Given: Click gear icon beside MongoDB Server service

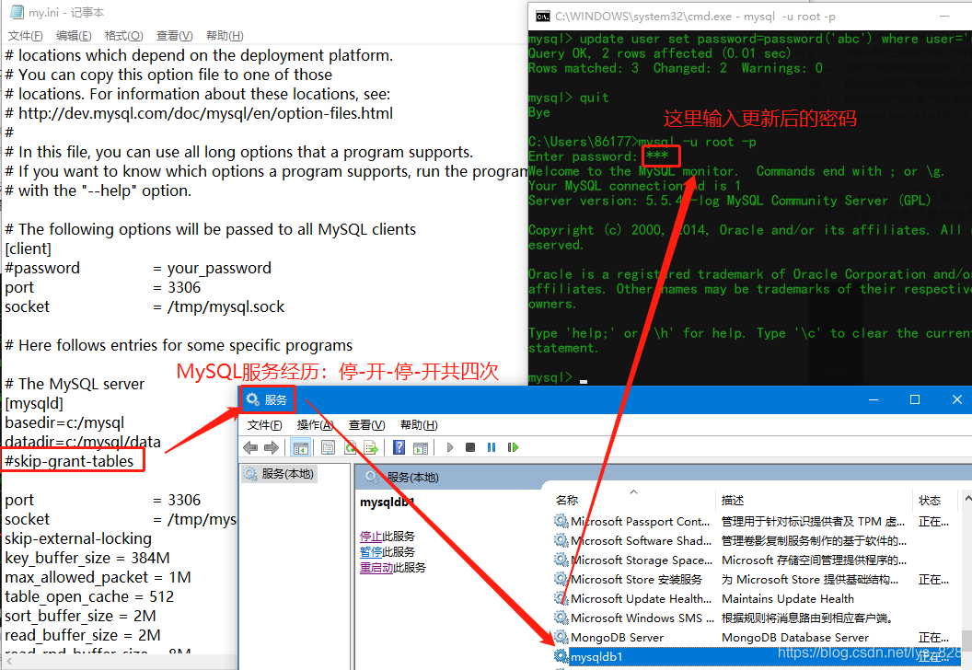Looking at the screenshot, I should pyautogui.click(x=561, y=637).
